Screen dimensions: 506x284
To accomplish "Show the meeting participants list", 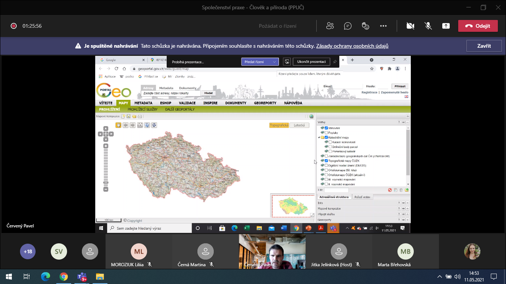I will click(330, 26).
